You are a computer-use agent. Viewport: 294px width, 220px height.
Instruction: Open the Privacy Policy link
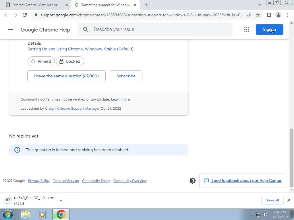39,181
